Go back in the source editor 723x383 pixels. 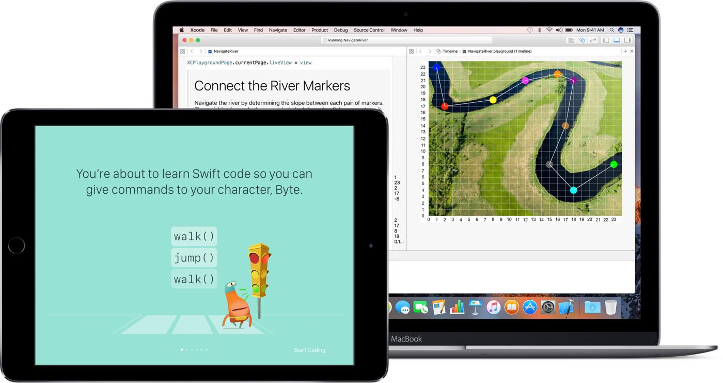(192, 51)
